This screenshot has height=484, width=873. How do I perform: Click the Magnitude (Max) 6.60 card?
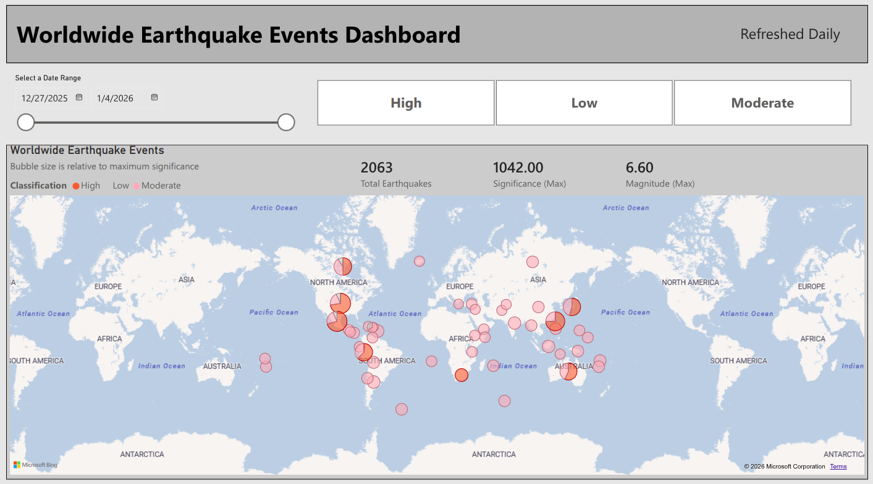click(659, 174)
